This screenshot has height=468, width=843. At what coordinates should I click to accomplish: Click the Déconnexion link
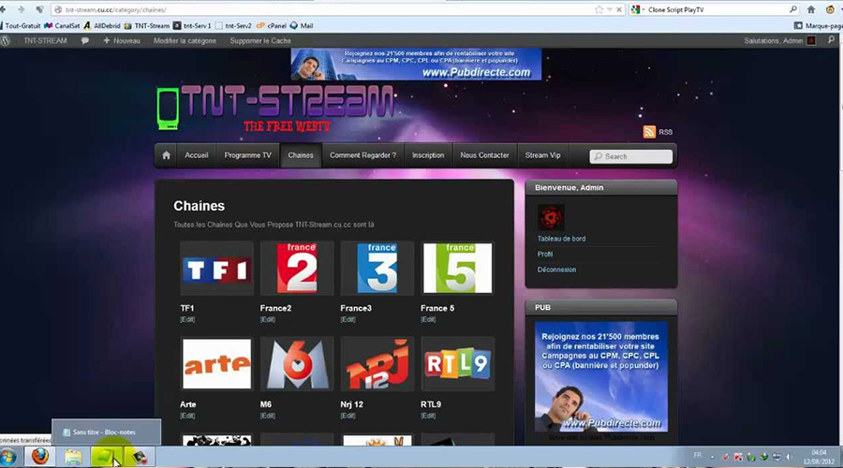click(556, 270)
